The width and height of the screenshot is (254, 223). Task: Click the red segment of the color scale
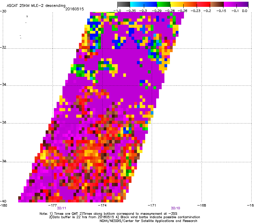point(204,4)
